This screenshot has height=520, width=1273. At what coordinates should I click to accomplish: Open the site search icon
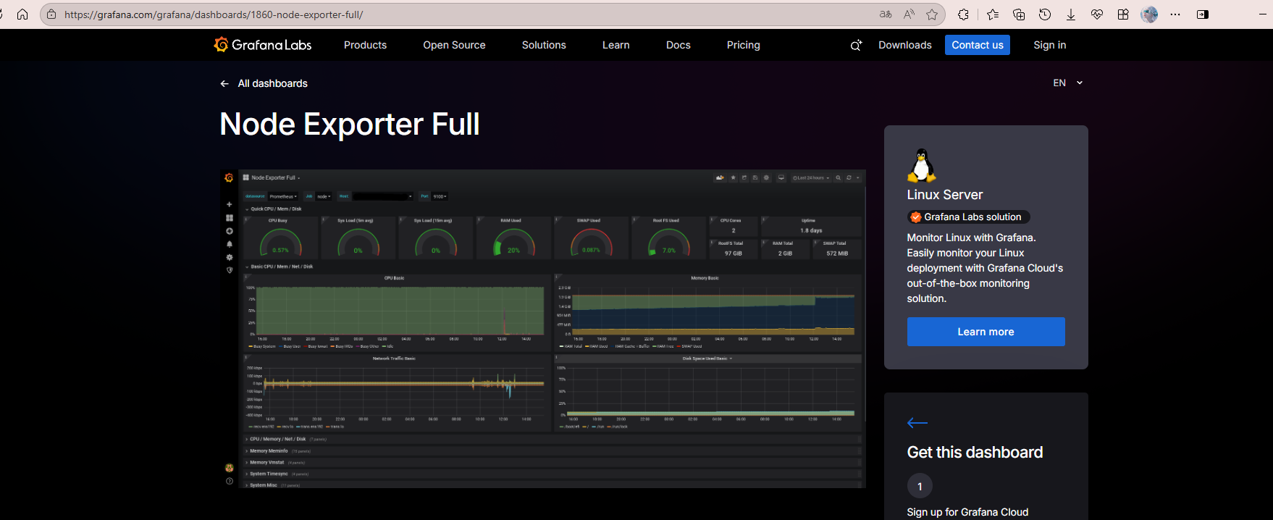(856, 45)
